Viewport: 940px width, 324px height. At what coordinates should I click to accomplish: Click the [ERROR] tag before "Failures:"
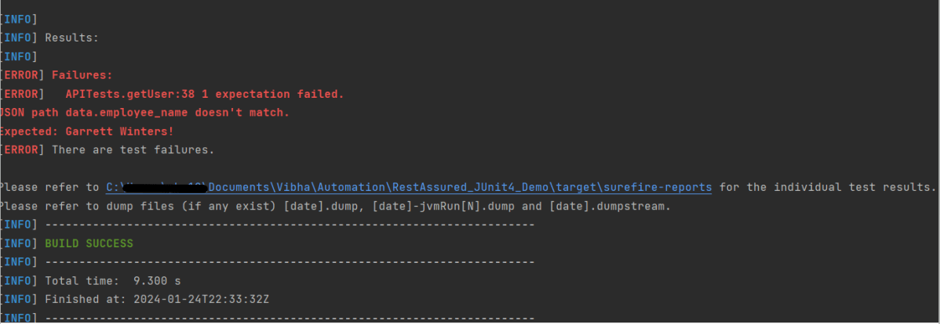click(22, 75)
